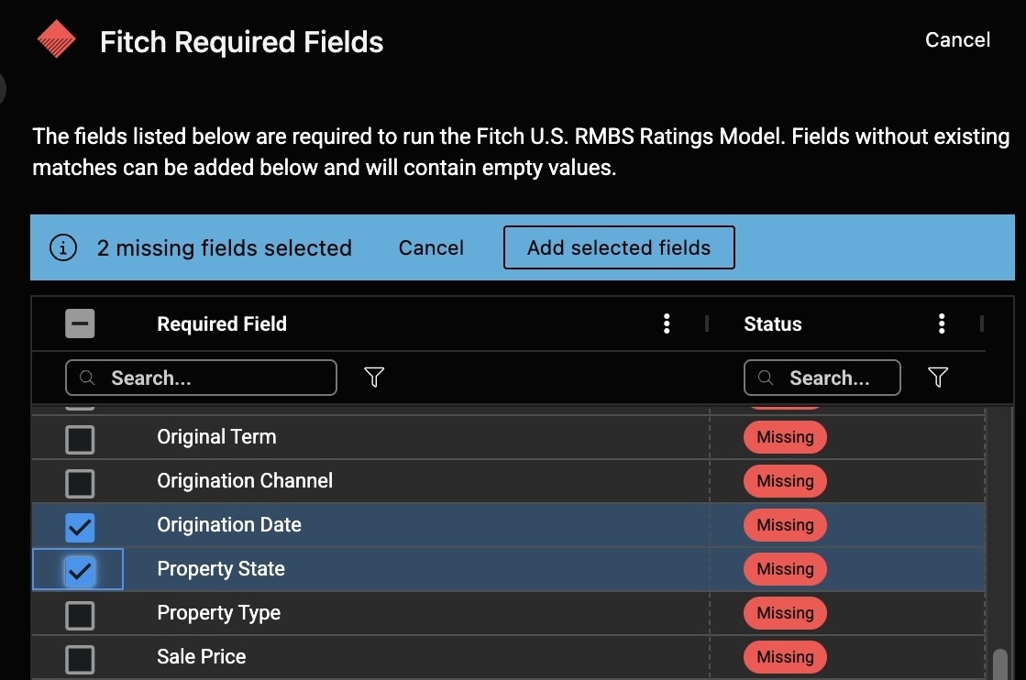Click Cancel at top right of dialog
1026x680 pixels.
[x=957, y=39]
